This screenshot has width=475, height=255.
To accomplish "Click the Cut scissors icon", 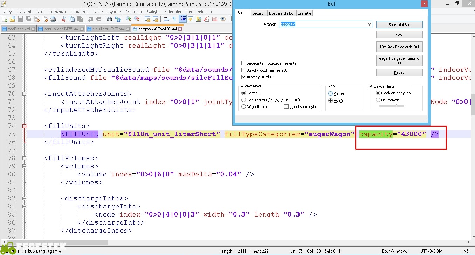I will [63, 19].
